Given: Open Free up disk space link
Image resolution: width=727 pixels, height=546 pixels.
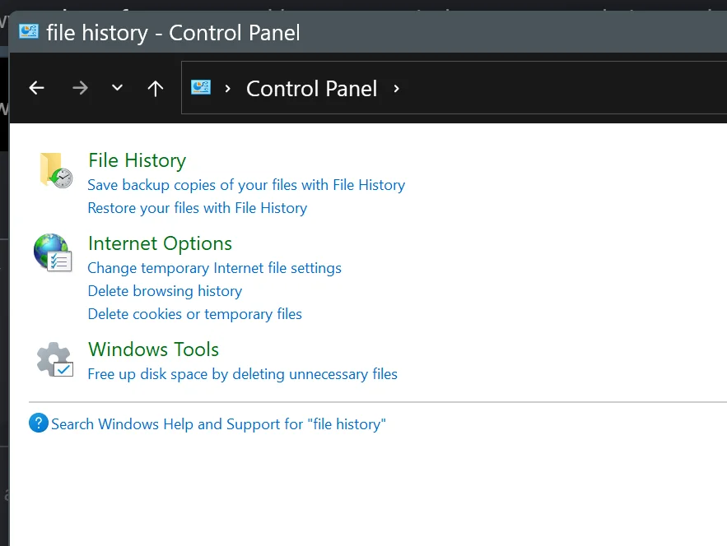Looking at the screenshot, I should click(x=243, y=374).
